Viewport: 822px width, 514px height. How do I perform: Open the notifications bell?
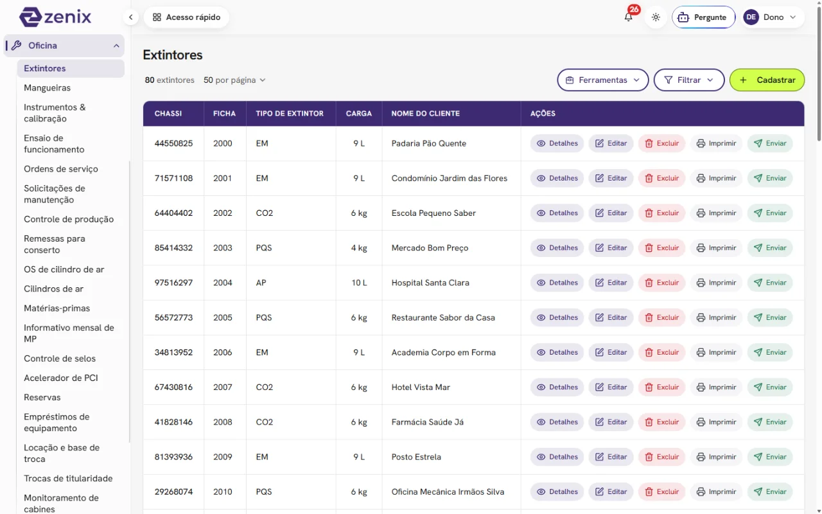click(629, 17)
